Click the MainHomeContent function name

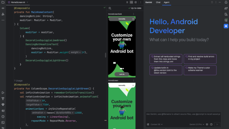click(x=42, y=12)
